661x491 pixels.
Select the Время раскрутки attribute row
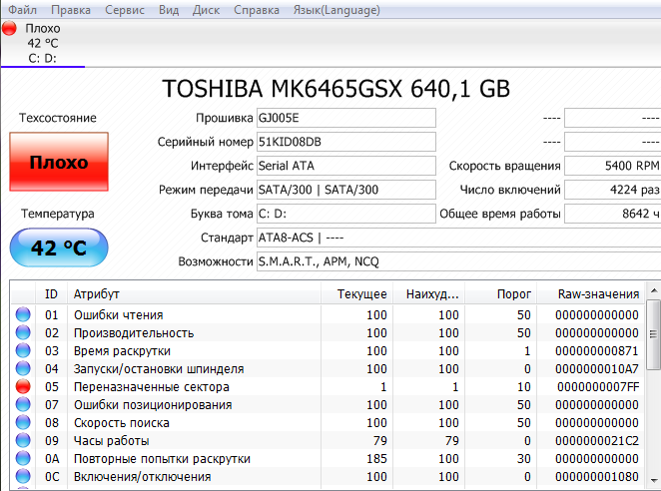(x=328, y=350)
